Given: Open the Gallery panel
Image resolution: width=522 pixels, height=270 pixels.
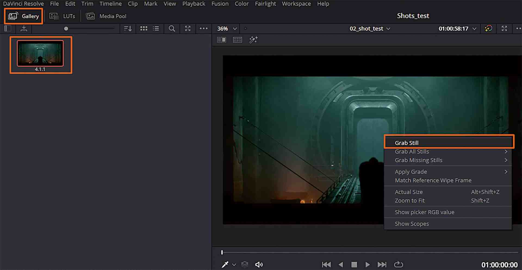Looking at the screenshot, I should [24, 16].
